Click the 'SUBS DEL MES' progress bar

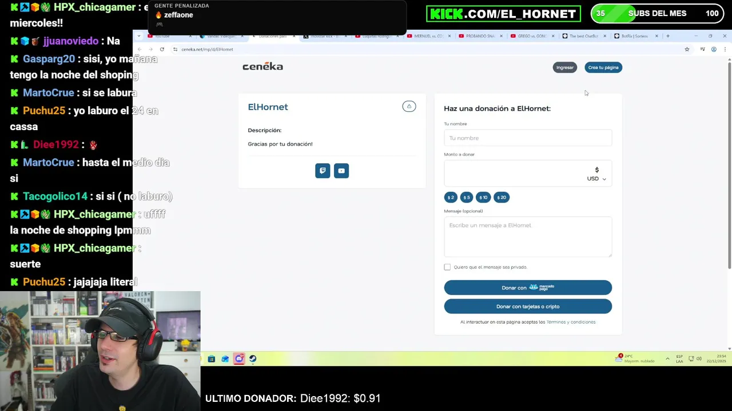(x=658, y=14)
